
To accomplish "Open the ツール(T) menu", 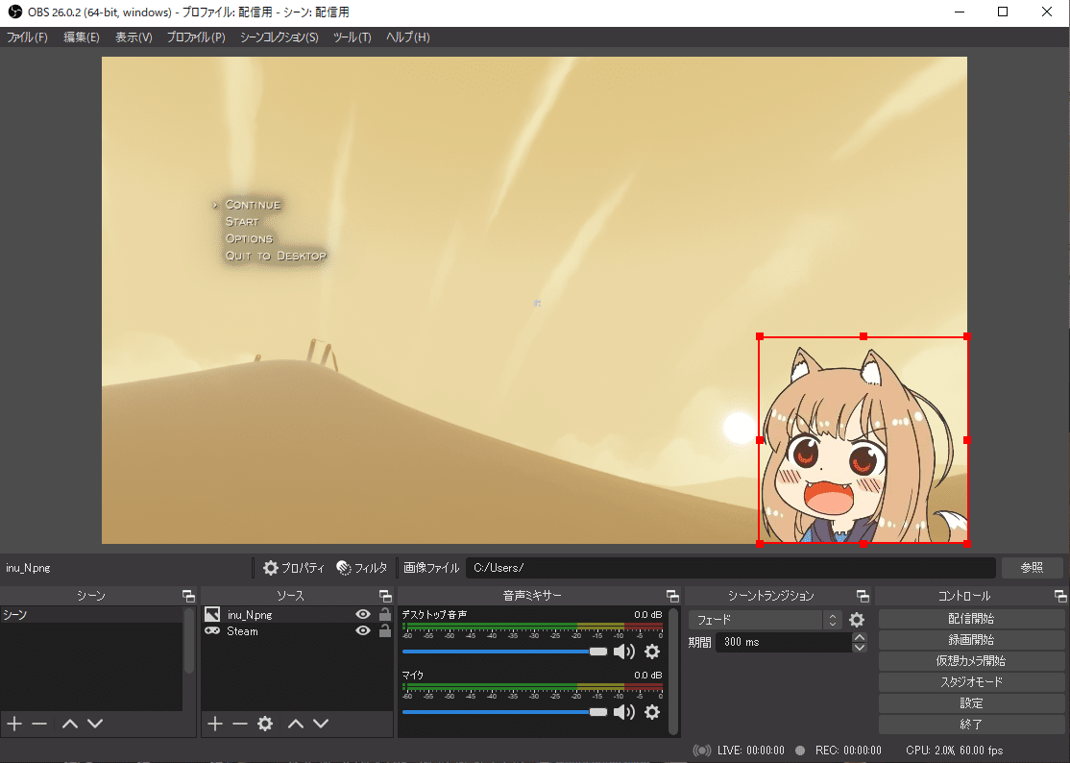I will [353, 37].
